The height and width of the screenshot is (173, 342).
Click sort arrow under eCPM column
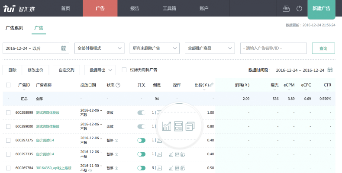[289, 90]
